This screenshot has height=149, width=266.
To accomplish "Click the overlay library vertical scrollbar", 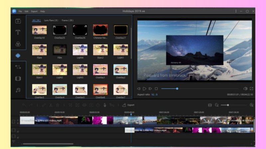I will point(131,43).
